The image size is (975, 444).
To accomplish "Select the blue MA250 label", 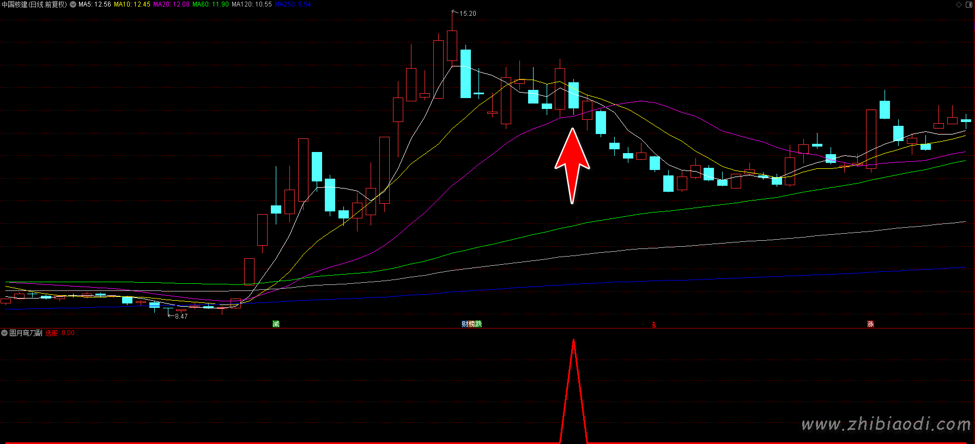I will (x=293, y=4).
